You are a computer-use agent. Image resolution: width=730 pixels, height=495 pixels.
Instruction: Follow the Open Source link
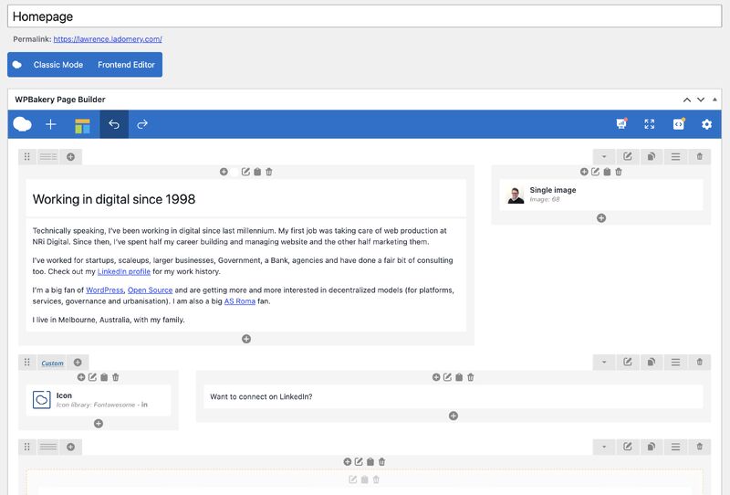point(150,290)
